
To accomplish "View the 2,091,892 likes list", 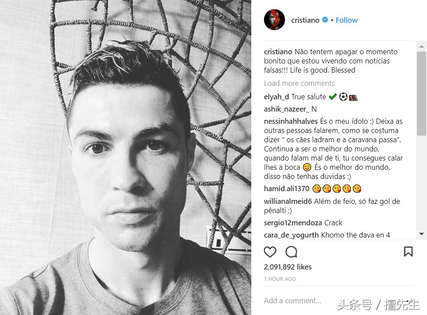I will coord(288,267).
